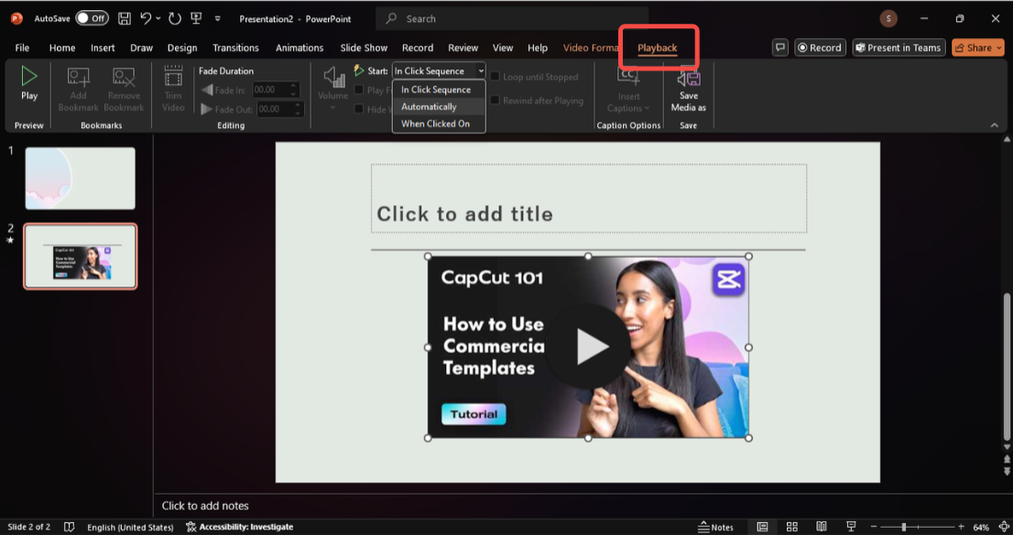Viewport: 1013px width, 535px height.
Task: Open the Animations tab
Action: (x=300, y=48)
